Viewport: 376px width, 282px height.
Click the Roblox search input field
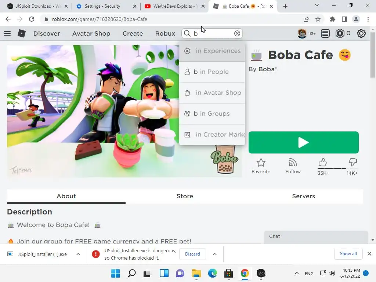click(x=213, y=33)
